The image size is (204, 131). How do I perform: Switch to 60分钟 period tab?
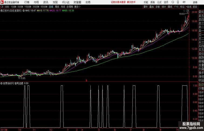pos(44,7)
